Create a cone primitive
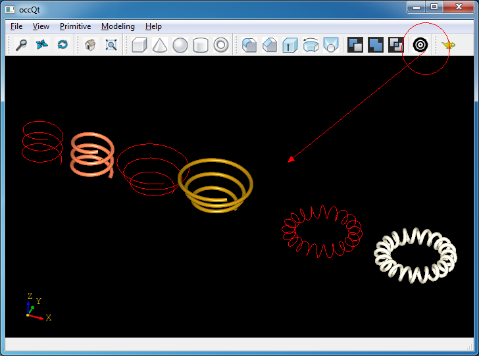479x356 pixels. tap(159, 45)
